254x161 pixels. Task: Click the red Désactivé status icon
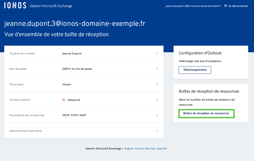(64, 100)
